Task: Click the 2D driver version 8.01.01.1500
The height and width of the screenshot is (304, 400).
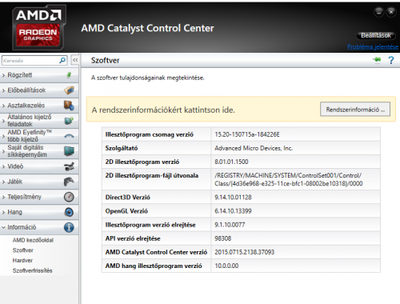Action: tap(231, 162)
